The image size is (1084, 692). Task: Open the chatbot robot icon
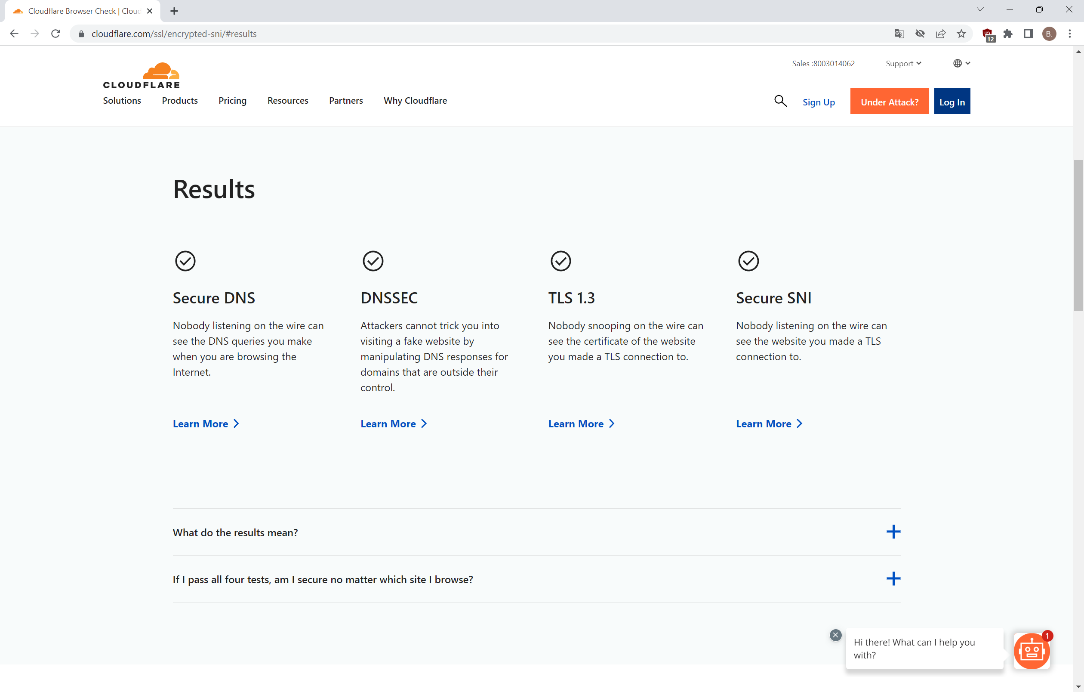1032,651
